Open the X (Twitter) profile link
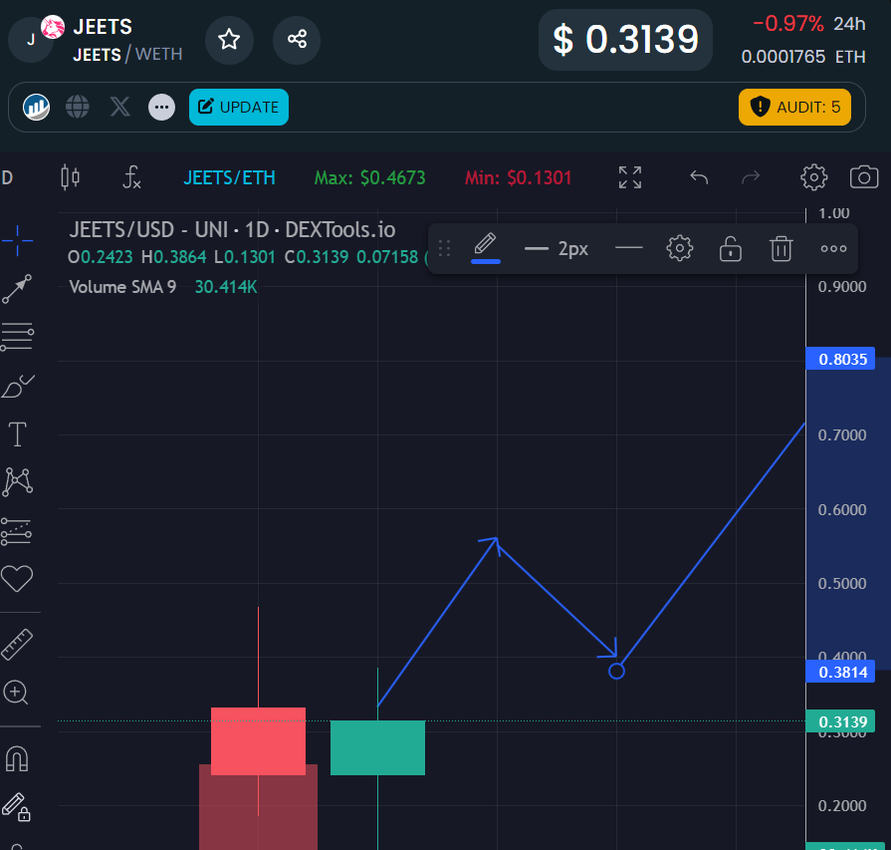 119,107
